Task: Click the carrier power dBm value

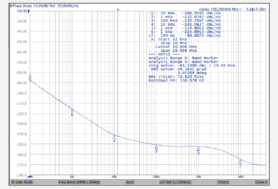Action: pyautogui.click(x=256, y=9)
